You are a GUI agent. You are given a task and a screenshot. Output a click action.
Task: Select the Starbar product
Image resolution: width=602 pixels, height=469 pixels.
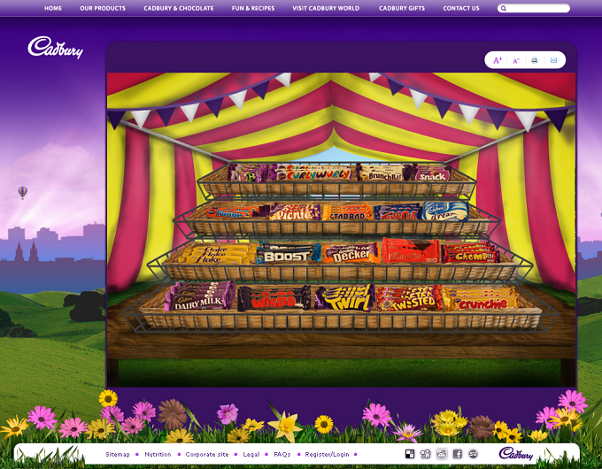(x=347, y=212)
